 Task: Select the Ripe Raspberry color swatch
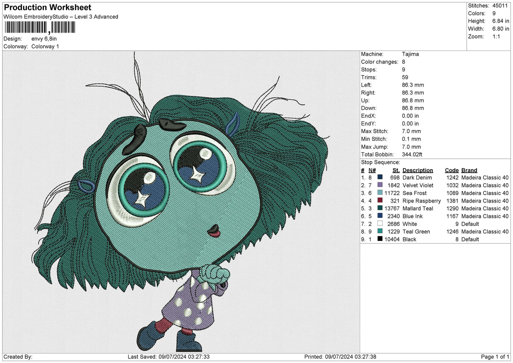(x=380, y=200)
